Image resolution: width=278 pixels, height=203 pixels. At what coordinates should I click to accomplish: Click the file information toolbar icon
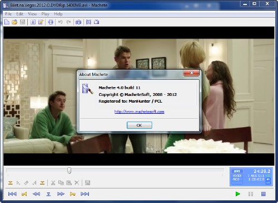[x=33, y=22]
